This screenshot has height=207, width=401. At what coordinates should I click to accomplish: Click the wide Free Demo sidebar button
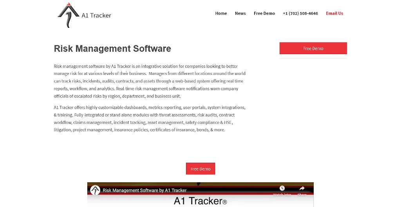(x=313, y=48)
